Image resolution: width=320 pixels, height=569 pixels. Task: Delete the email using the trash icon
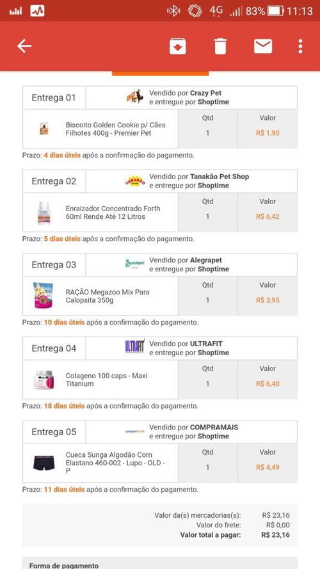[220, 47]
